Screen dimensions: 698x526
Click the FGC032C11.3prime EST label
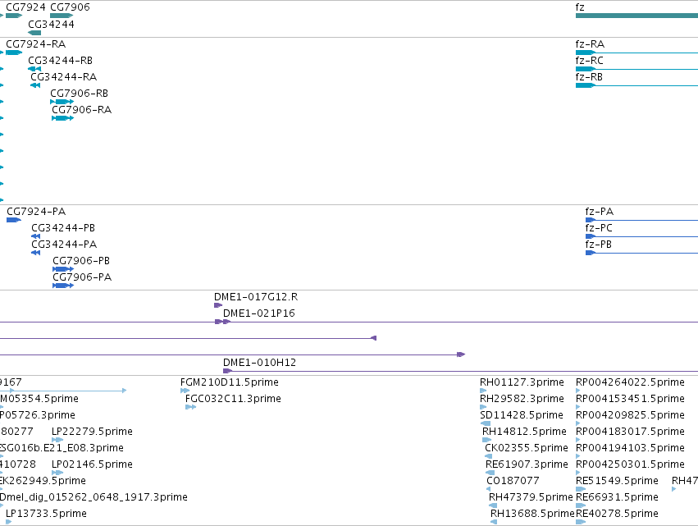tap(233, 399)
